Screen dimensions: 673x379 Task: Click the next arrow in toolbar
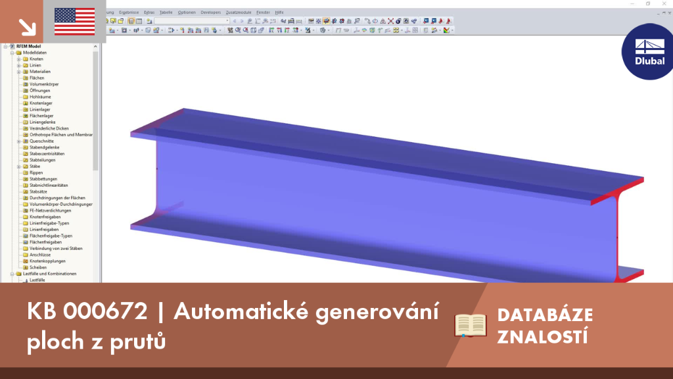click(x=242, y=20)
